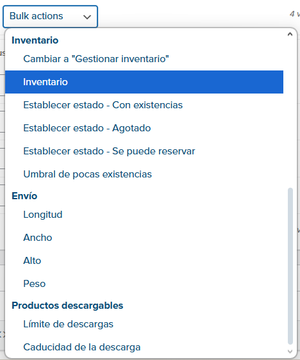Click the scroll up arrow in list

tap(290, 34)
